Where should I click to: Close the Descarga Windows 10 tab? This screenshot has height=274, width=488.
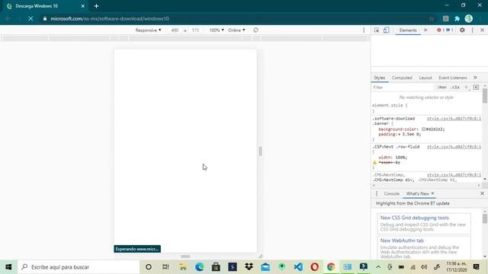click(83, 6)
